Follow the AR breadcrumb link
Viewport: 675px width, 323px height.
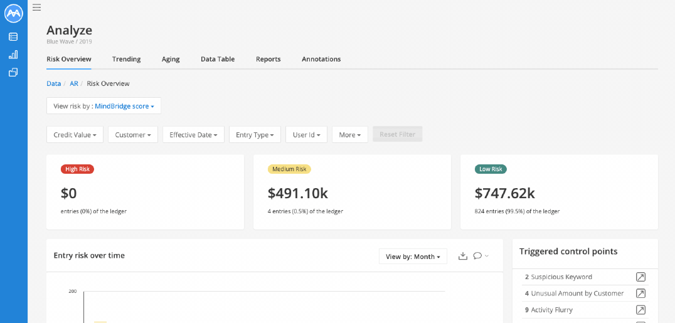pos(74,83)
